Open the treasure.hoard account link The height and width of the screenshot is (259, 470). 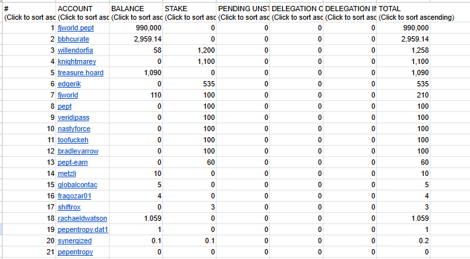pyautogui.click(x=81, y=72)
